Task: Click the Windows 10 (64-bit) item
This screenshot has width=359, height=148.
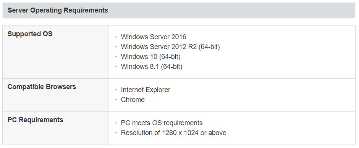Action: tap(150, 57)
